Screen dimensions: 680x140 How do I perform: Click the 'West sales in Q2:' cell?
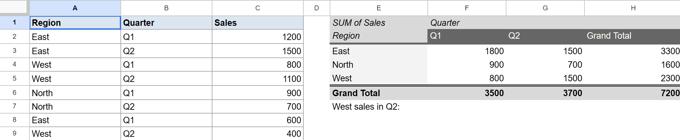pyautogui.click(x=379, y=106)
